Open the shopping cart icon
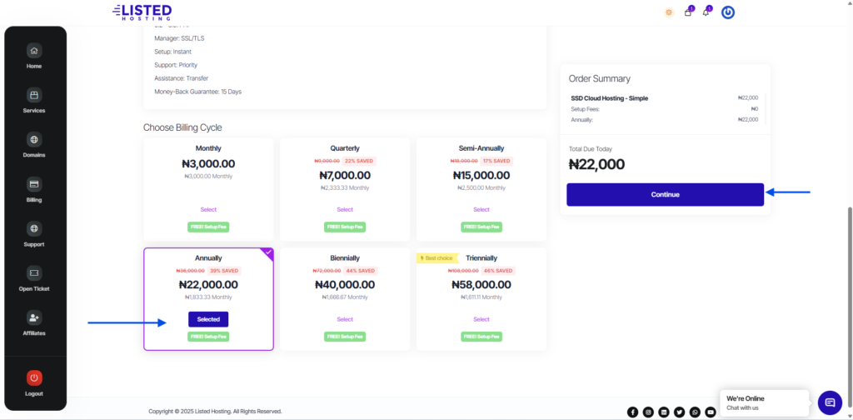 tap(688, 12)
